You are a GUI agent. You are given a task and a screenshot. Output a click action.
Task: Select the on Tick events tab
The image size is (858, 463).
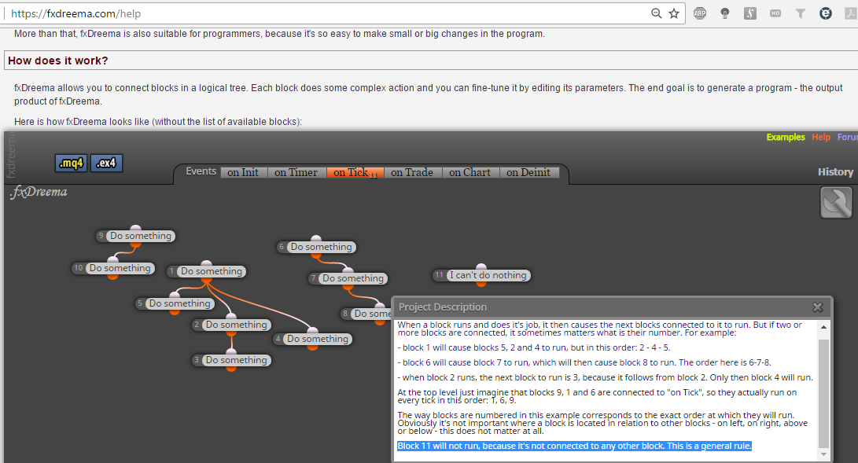[x=355, y=173]
